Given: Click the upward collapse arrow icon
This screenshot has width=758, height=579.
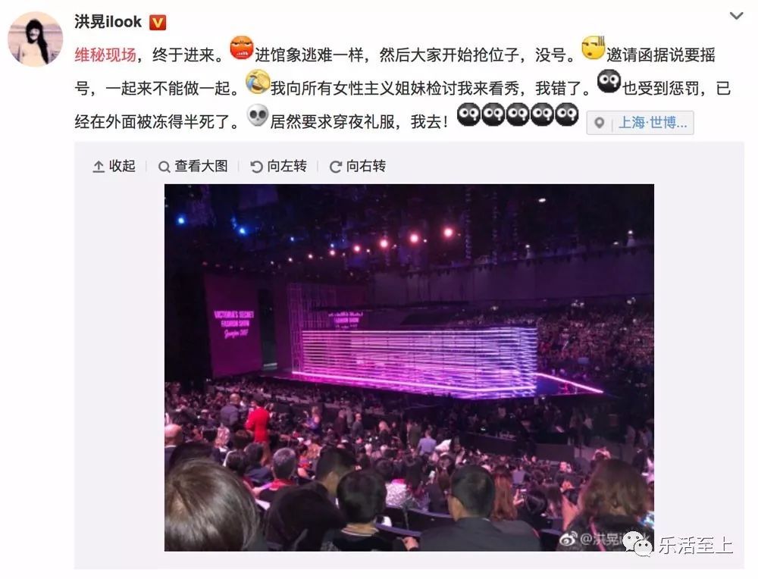Looking at the screenshot, I should pos(99,167).
